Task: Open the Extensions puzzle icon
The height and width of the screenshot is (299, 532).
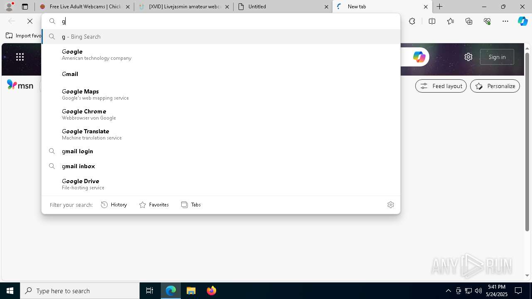Action: coord(412,21)
